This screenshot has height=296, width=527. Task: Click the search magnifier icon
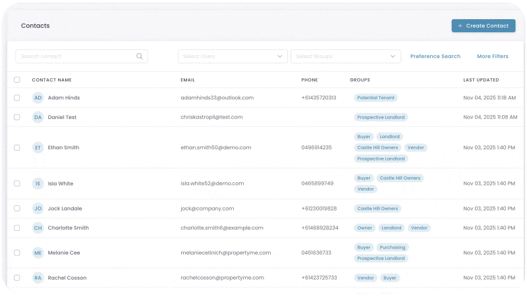140,57
